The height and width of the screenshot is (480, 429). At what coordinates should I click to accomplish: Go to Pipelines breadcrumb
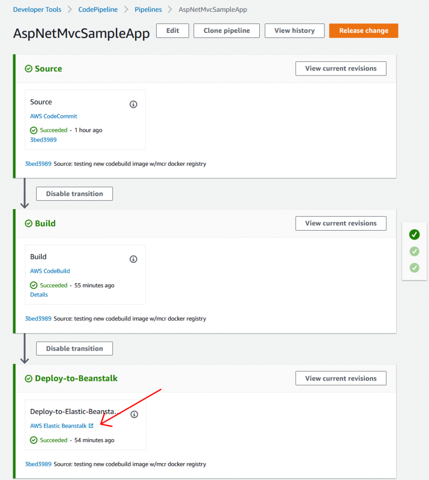click(148, 9)
